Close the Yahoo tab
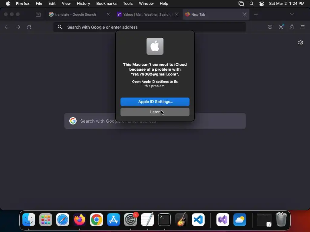 click(176, 14)
